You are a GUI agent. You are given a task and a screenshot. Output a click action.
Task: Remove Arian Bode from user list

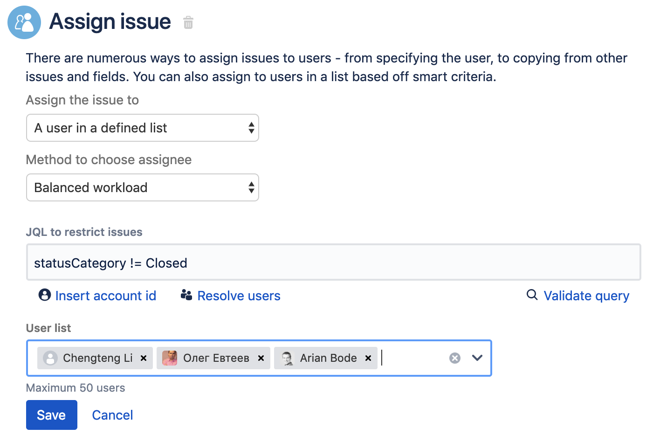(368, 358)
